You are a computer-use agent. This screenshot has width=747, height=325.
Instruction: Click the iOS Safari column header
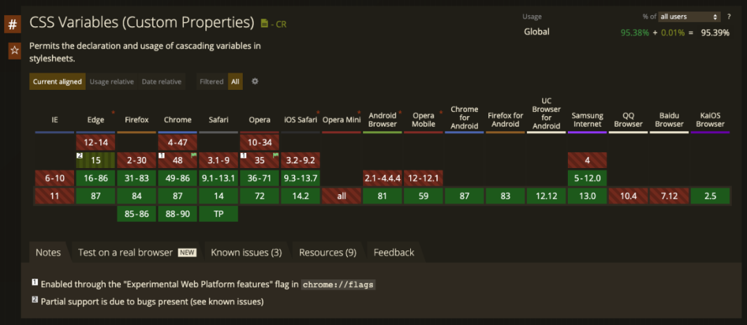(x=301, y=120)
